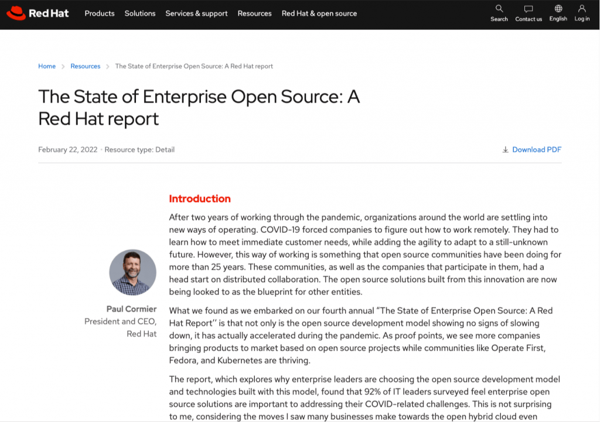The image size is (600, 422).
Task: Click the Download PDF link
Action: pos(537,149)
